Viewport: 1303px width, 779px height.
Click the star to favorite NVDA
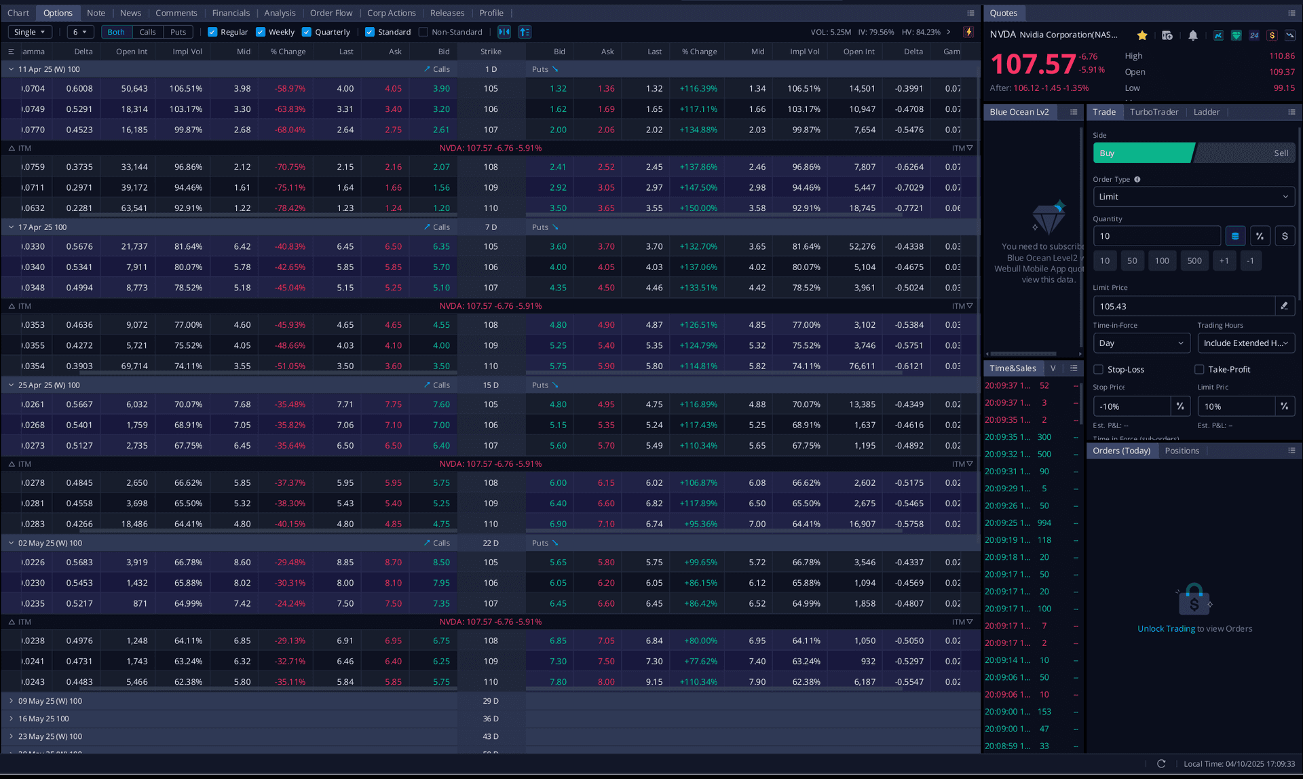1142,35
